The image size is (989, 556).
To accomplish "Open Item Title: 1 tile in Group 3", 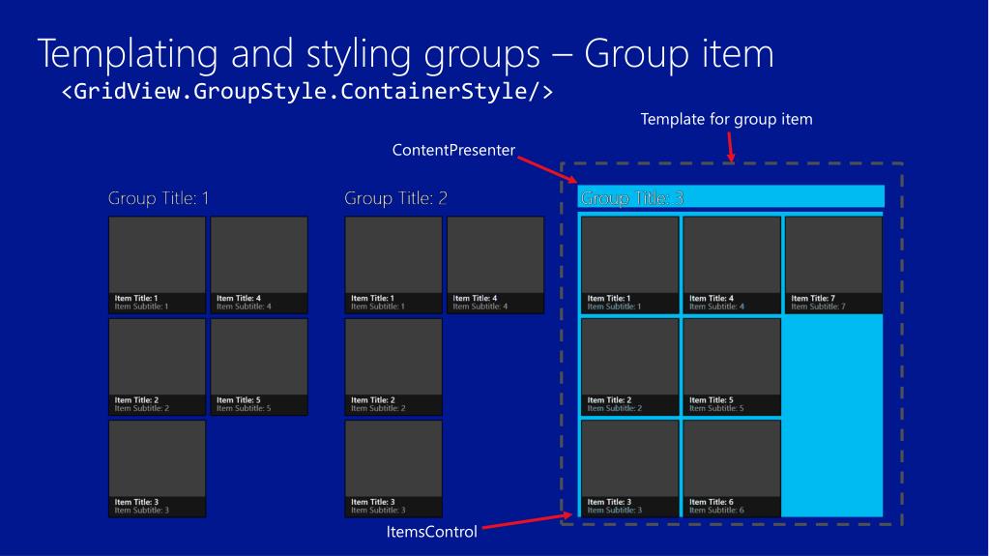I will coord(630,265).
